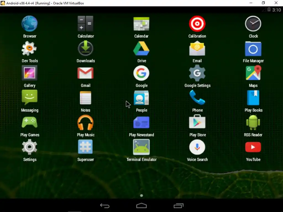
Task: Click the battery icon in status bar
Action: pyautogui.click(x=269, y=10)
